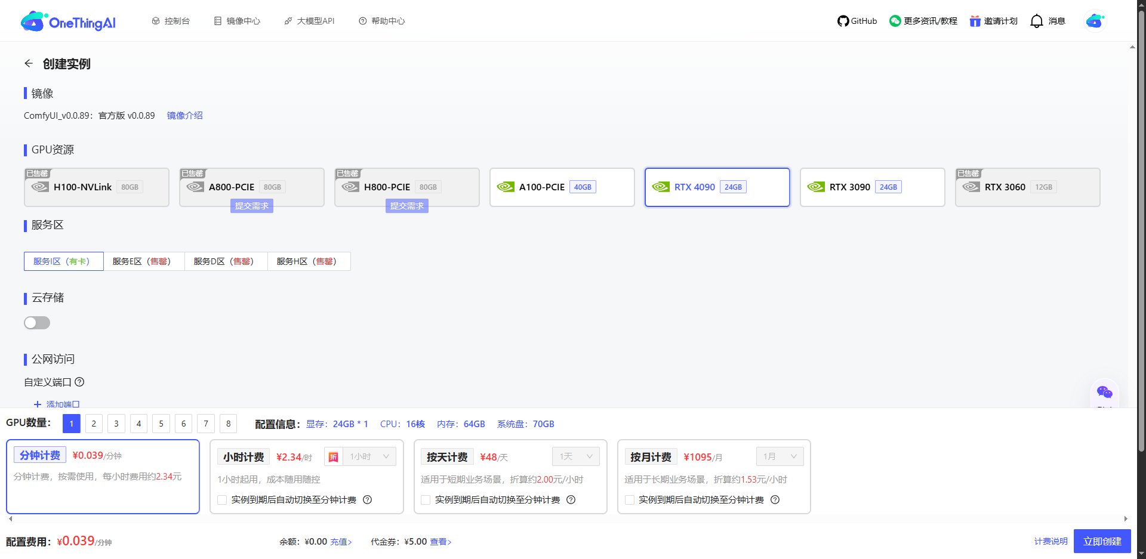This screenshot has height=559, width=1146.
Task: Open the 1天 duration dropdown
Action: [x=576, y=456]
